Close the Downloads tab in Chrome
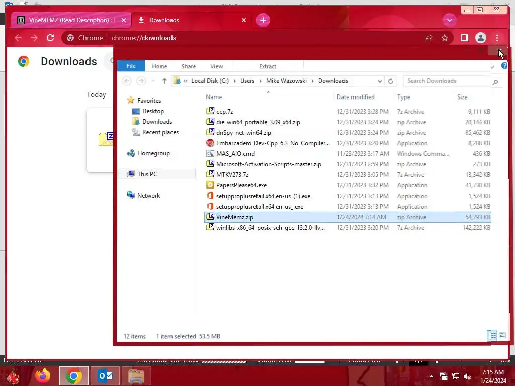This screenshot has height=386, width=515. pyautogui.click(x=244, y=20)
